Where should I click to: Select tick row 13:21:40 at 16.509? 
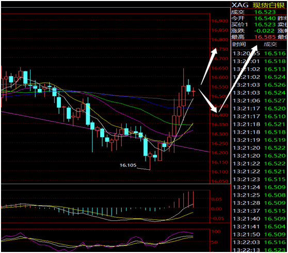(259, 219)
